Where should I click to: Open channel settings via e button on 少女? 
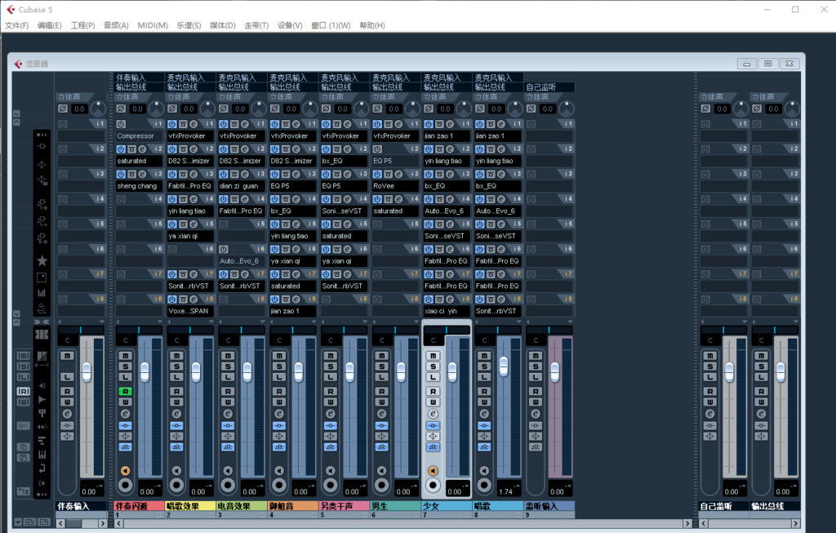[x=433, y=415]
